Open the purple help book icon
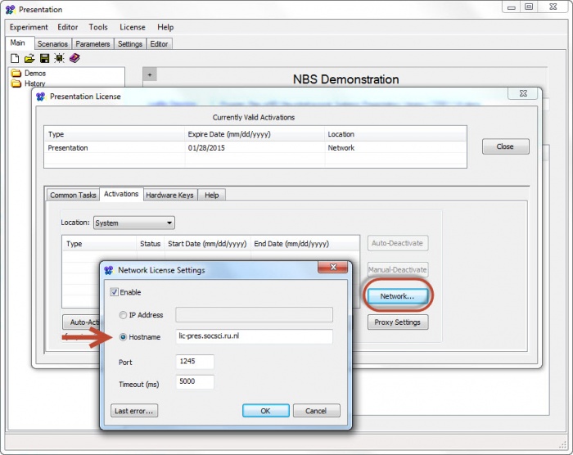This screenshot has width=573, height=455. click(74, 58)
